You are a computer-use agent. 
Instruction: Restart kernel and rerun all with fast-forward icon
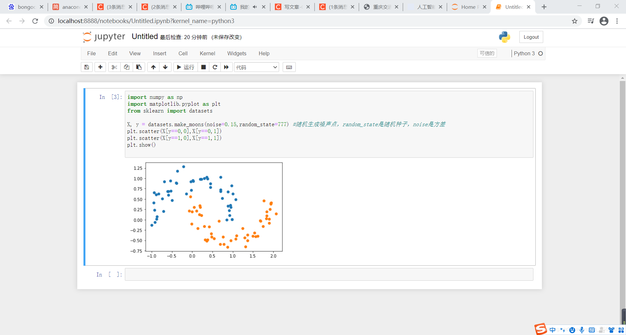[x=226, y=67]
